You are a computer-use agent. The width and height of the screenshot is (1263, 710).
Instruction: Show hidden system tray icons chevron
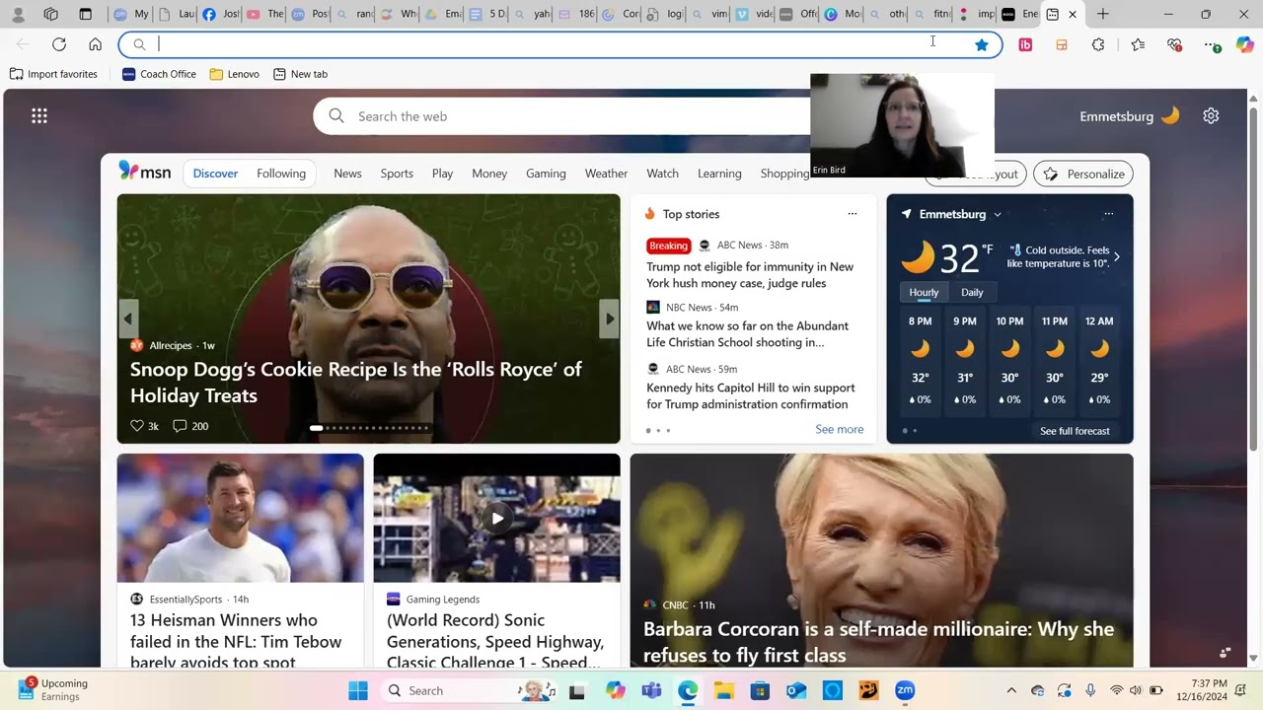click(x=1011, y=690)
